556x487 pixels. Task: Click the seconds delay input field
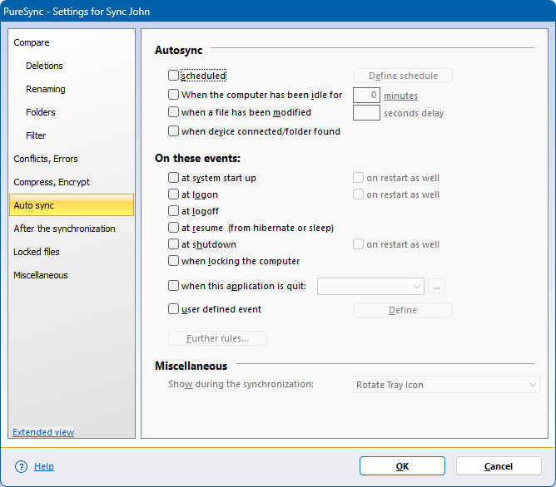(x=366, y=112)
